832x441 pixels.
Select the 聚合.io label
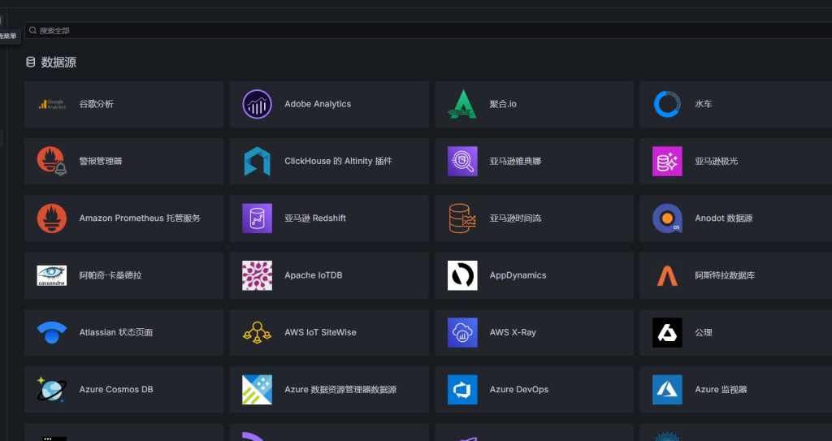(503, 104)
